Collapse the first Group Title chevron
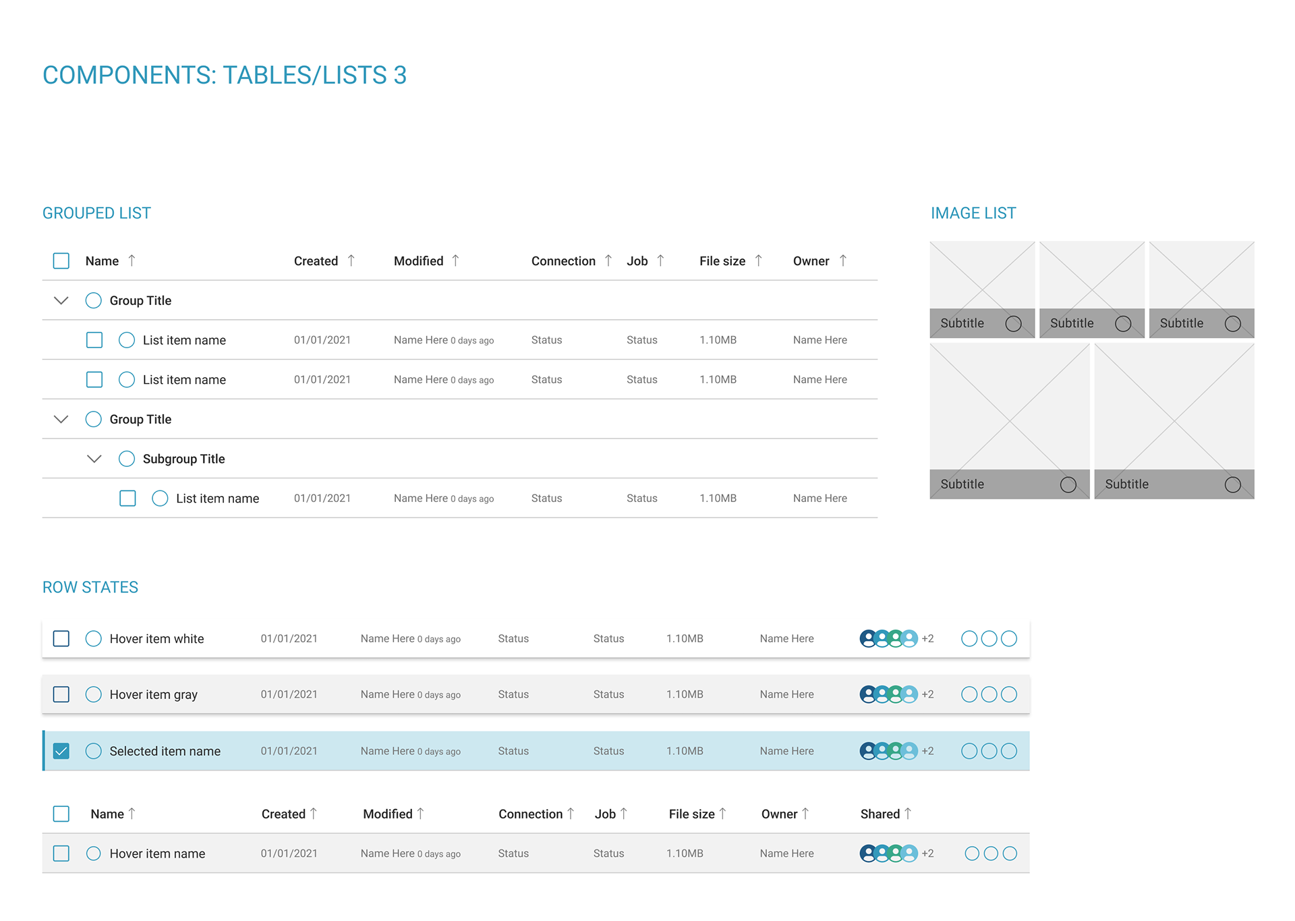The image size is (1295, 921). tap(61, 300)
